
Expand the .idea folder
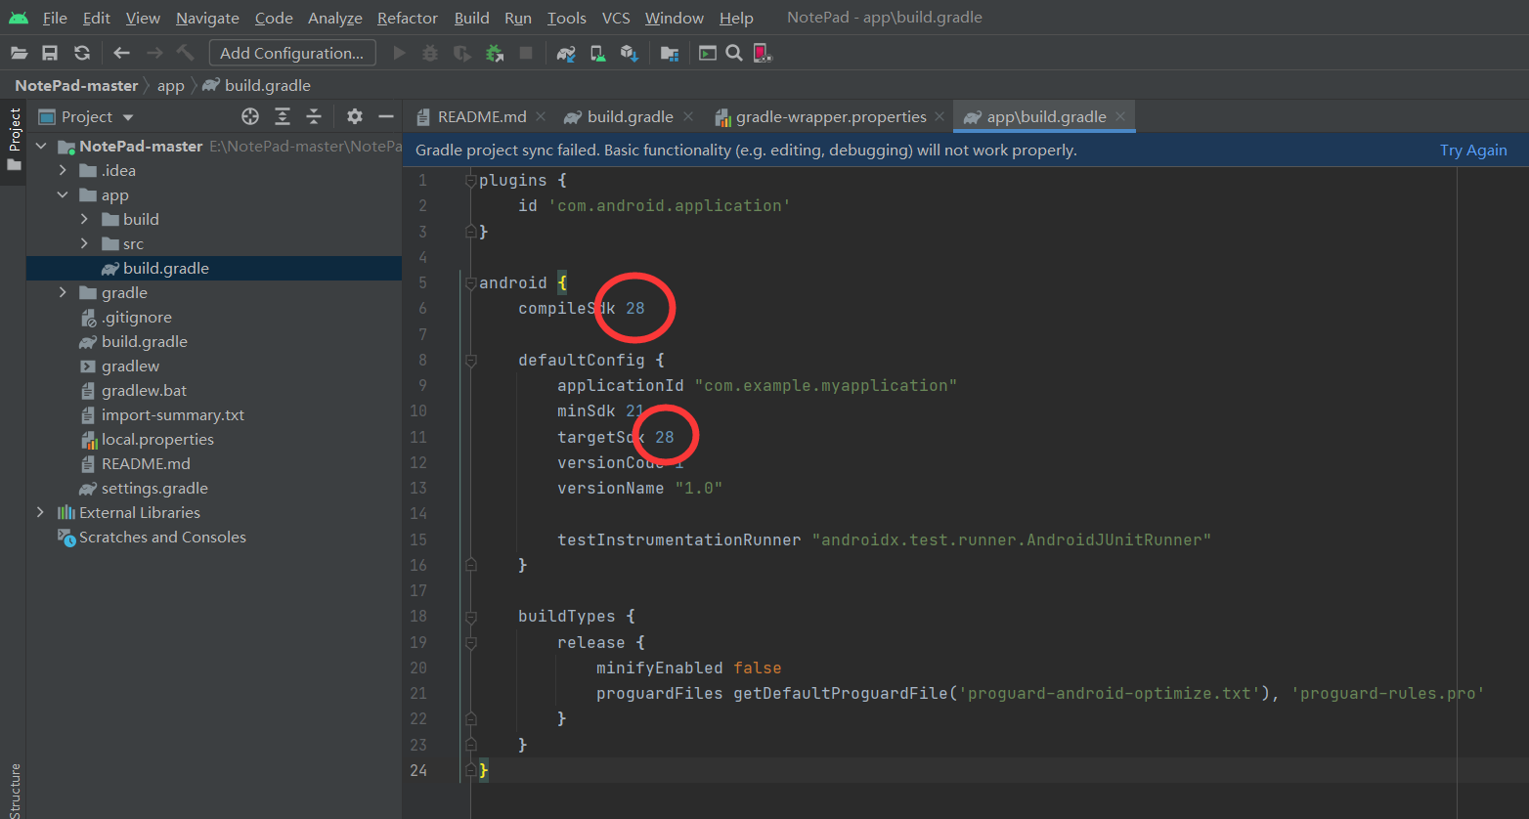63,170
